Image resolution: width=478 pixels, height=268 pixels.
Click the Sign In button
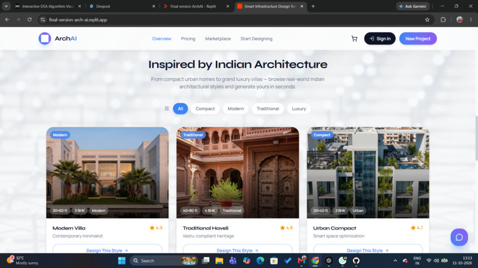(x=380, y=38)
